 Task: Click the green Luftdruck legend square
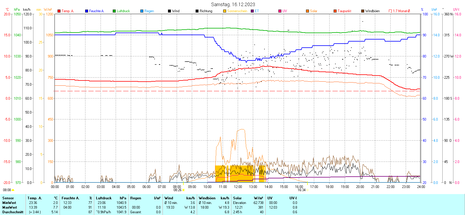114,11
